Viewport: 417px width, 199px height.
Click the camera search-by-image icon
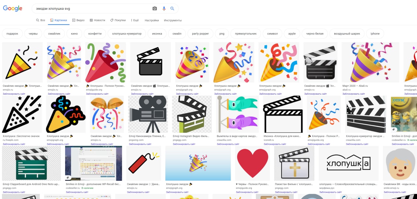(x=155, y=8)
